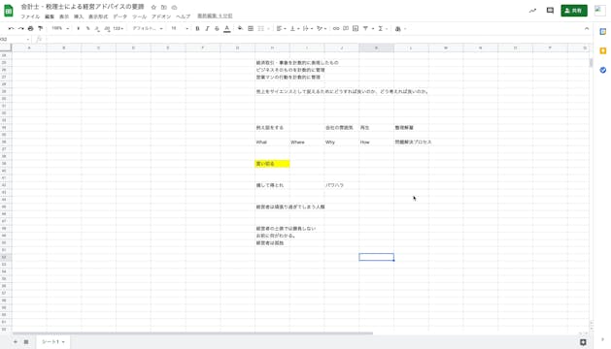This screenshot has height=349, width=611.
Task: Open the last edit history link
Action: pos(215,16)
